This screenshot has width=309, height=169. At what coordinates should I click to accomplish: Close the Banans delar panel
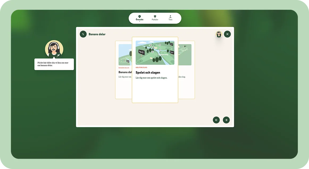[227, 34]
